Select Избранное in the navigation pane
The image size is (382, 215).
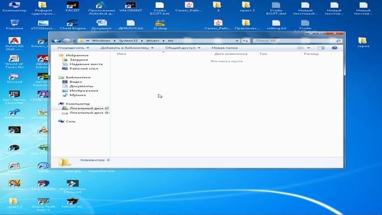tap(74, 56)
